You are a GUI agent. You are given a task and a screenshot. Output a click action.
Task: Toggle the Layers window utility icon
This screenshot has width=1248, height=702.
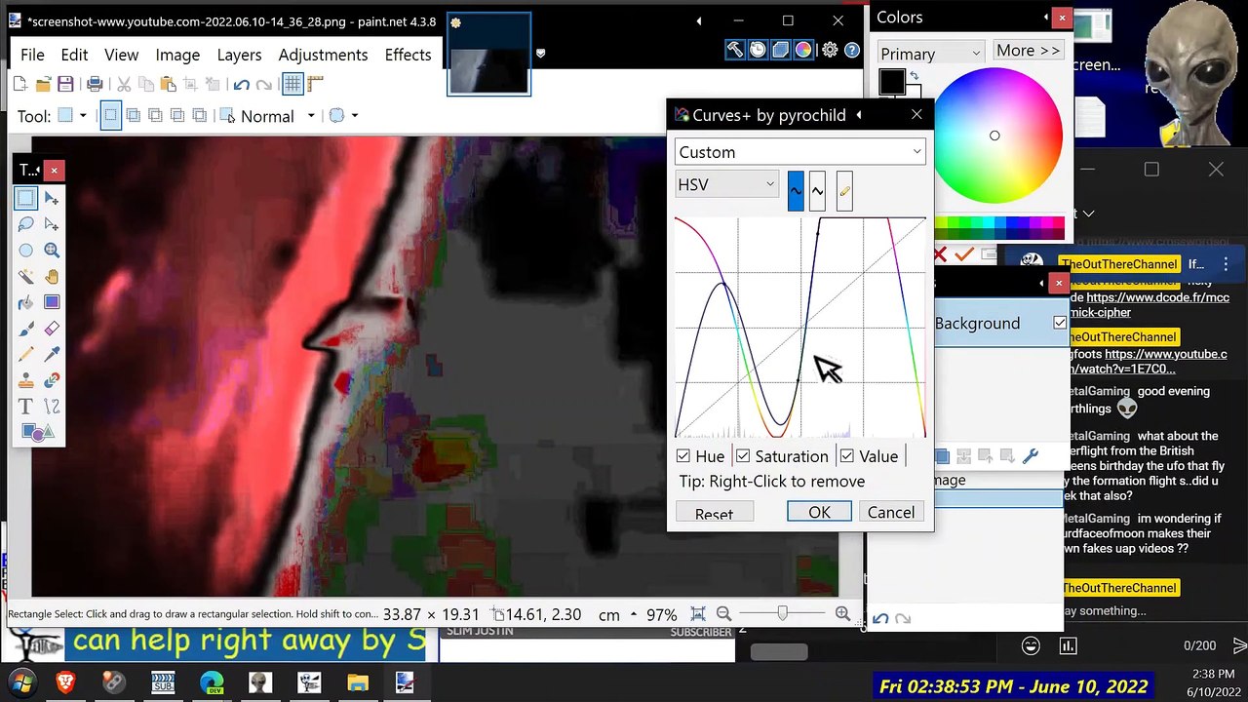coord(780,50)
